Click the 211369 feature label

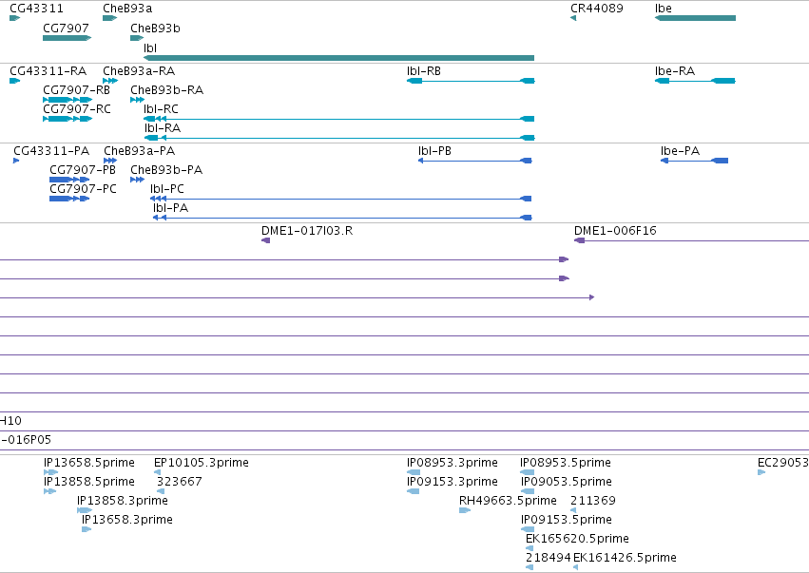point(593,500)
